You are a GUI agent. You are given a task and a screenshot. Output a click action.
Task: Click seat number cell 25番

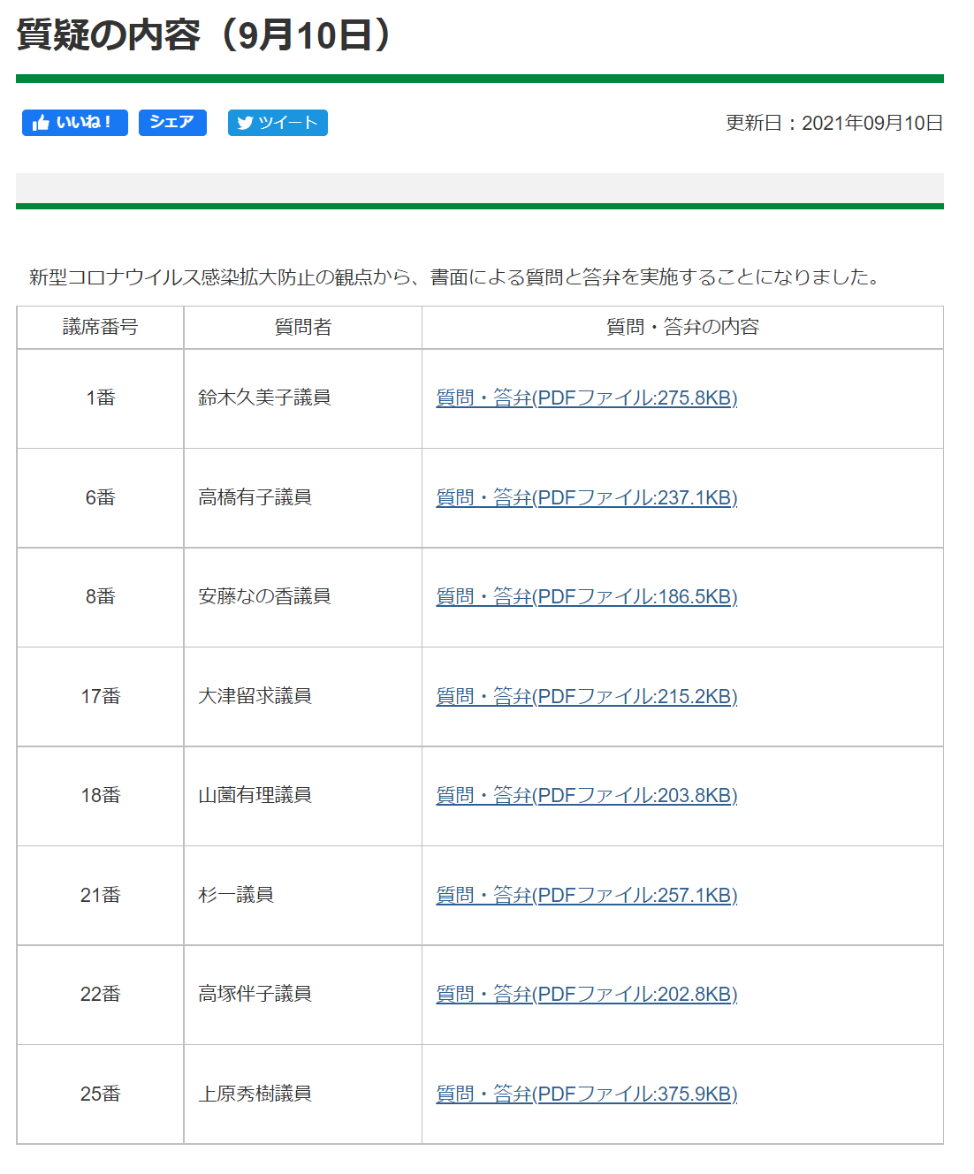point(101,1094)
